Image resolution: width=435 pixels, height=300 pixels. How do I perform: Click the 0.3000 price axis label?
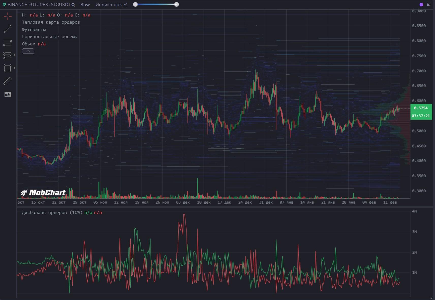click(x=419, y=191)
